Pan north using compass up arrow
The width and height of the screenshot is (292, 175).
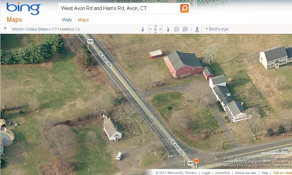tap(155, 26)
